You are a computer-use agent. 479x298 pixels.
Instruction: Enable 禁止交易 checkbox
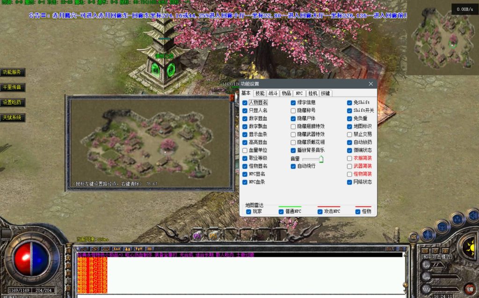[x=349, y=134]
